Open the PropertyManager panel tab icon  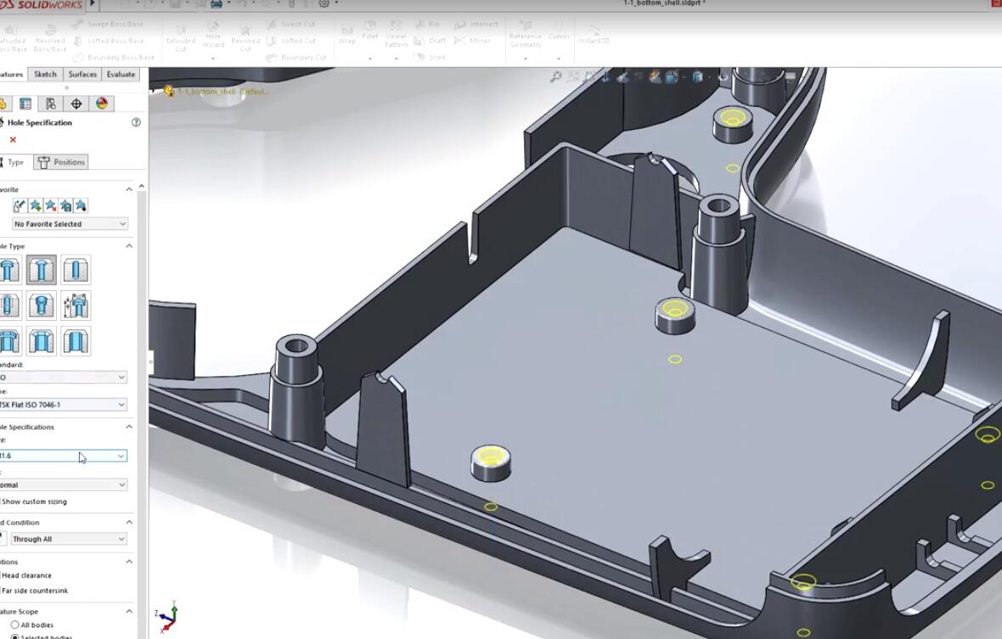tap(25, 104)
